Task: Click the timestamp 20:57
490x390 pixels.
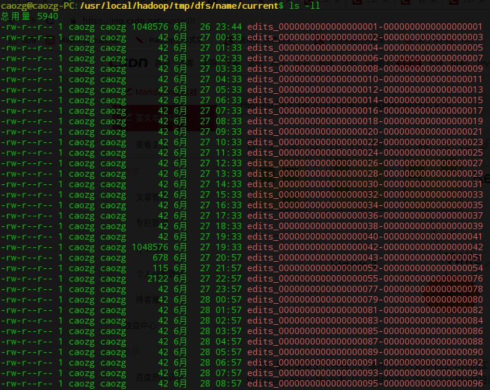Action: coord(229,258)
